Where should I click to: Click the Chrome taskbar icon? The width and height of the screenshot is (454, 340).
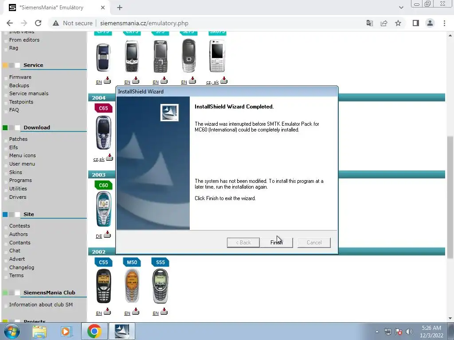(94, 331)
